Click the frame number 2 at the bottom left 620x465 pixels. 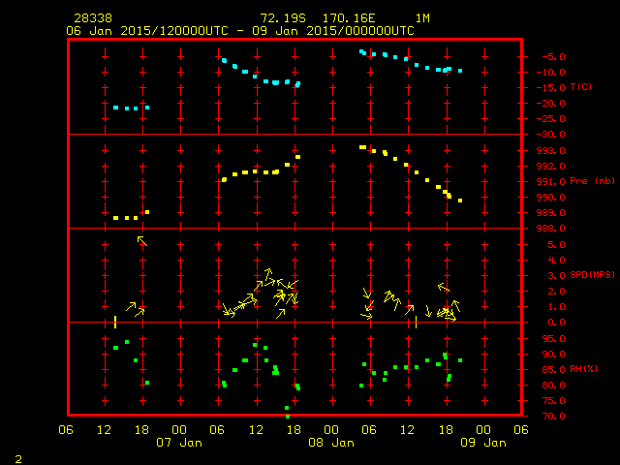pos(18,459)
